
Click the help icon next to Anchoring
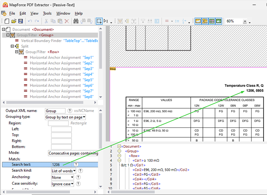[x=78, y=177]
